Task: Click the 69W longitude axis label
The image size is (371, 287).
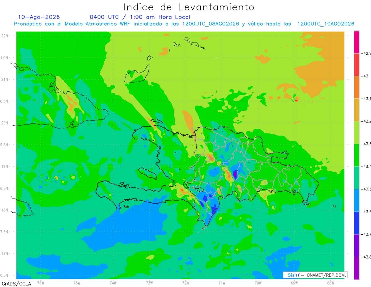Action: point(294,283)
